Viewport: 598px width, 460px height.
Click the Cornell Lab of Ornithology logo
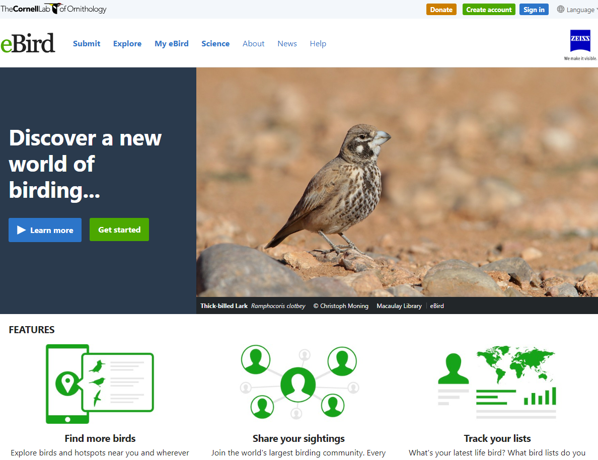[x=53, y=9]
